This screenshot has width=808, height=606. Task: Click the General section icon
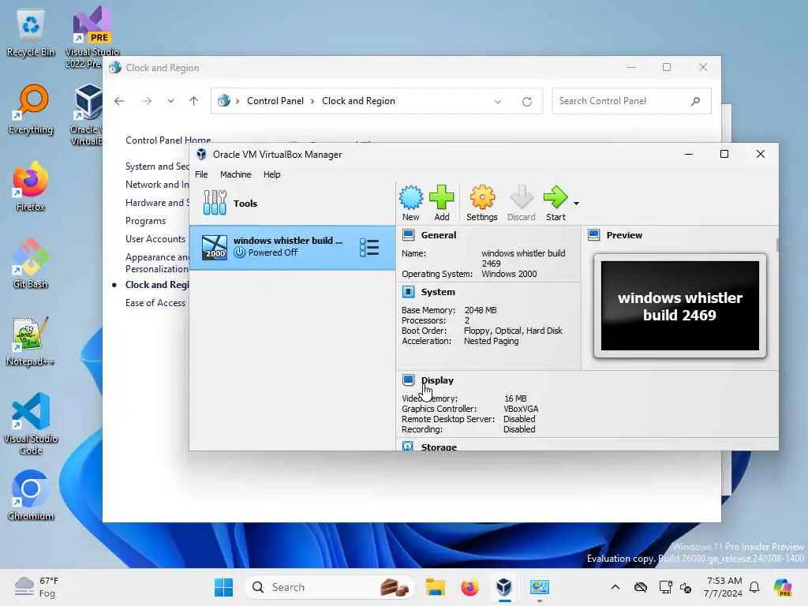pyautogui.click(x=408, y=235)
